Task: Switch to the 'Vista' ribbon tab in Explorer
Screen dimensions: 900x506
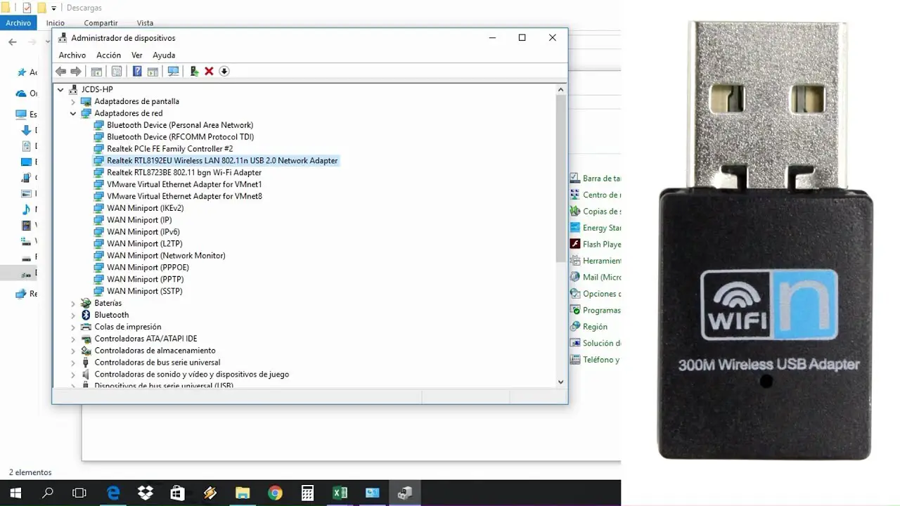Action: (x=146, y=22)
